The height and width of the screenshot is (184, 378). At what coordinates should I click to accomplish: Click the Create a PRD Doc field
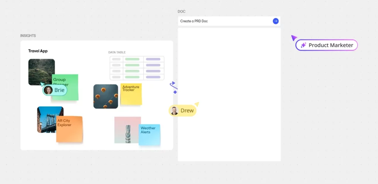point(224,21)
